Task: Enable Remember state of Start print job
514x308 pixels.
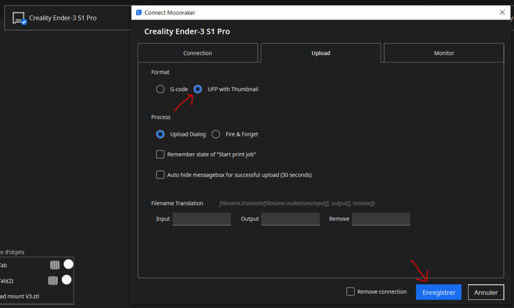Action: pos(160,154)
